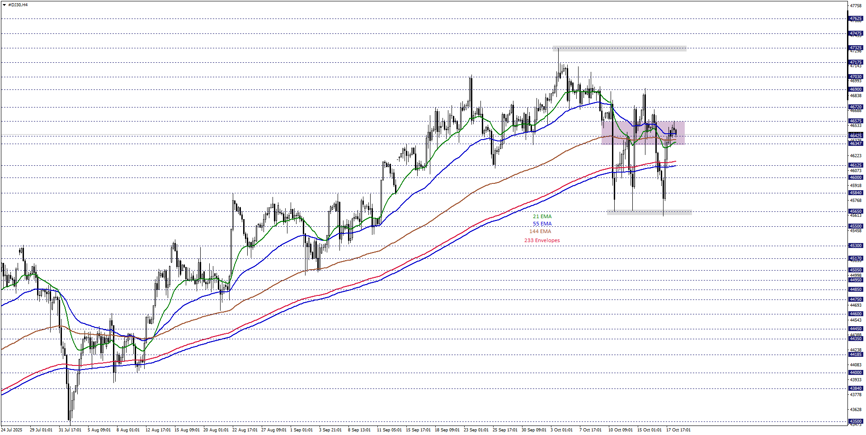Select the brown "144 EMA" text label

pos(540,231)
